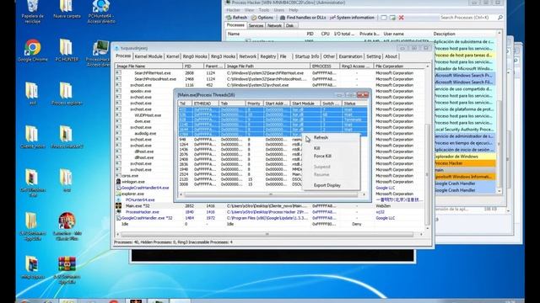The image size is (540, 303).
Task: Open the PCHunter64 shortcut on the desktop
Action: click(101, 11)
